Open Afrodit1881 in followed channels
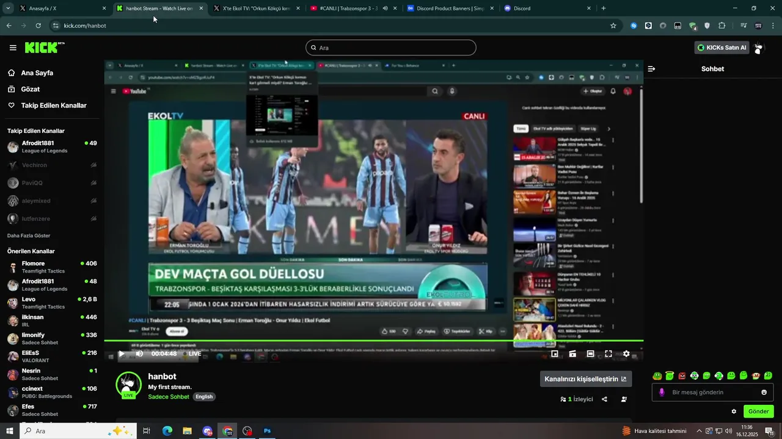 (52, 146)
